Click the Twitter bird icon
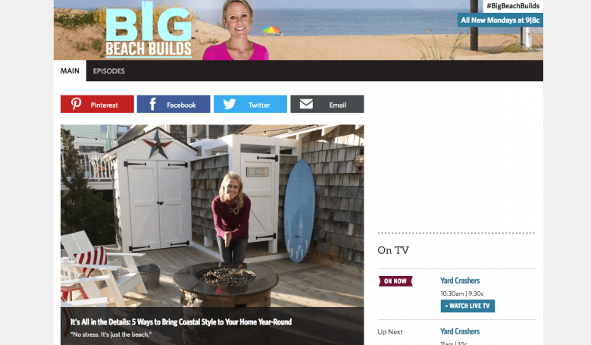 [x=229, y=104]
